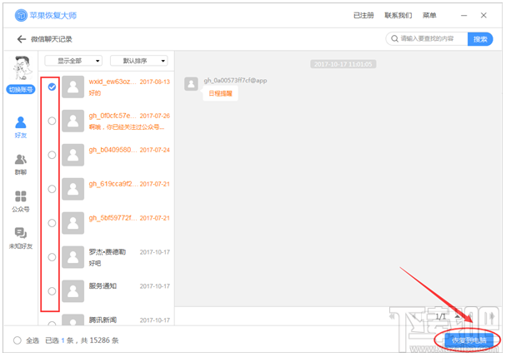Click avatar of wxid_ew63oz contact

coord(73,87)
